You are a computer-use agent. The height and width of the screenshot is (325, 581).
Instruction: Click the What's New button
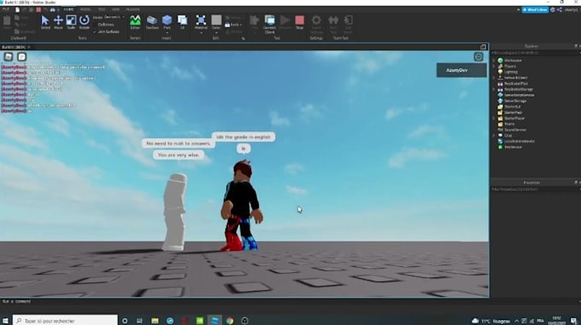click(535, 9)
